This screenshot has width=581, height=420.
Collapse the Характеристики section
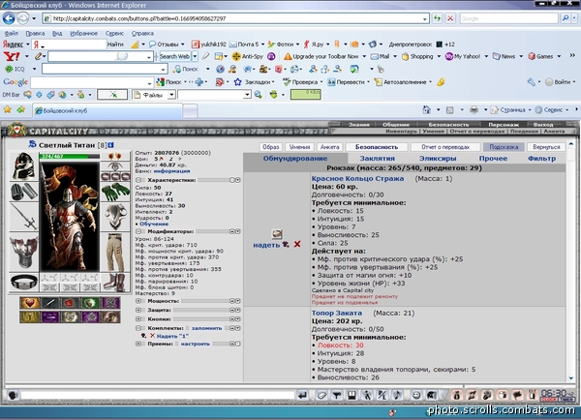click(138, 180)
